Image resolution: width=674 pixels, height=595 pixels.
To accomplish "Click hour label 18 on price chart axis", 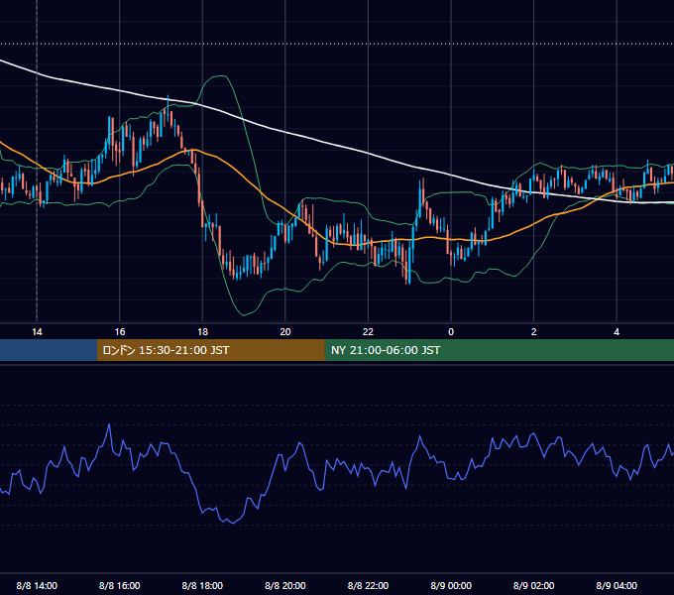I will point(202,332).
